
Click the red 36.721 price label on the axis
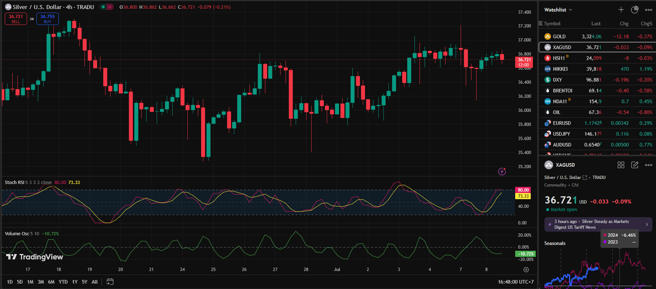[524, 62]
